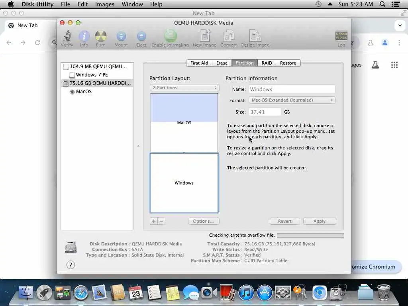Open Calendar from the Dock
This screenshot has width=408, height=306.
coord(135,292)
